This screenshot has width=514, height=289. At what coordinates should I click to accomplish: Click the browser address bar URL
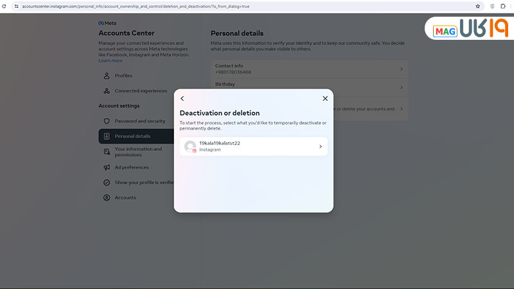pyautogui.click(x=128, y=6)
